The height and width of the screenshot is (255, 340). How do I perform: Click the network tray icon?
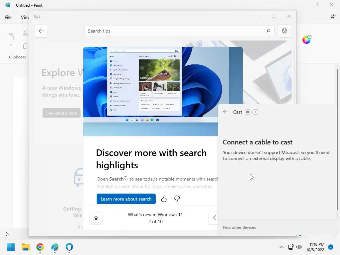point(291,247)
